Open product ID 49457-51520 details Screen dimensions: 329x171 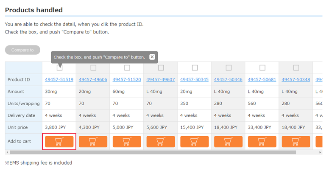click(127, 80)
